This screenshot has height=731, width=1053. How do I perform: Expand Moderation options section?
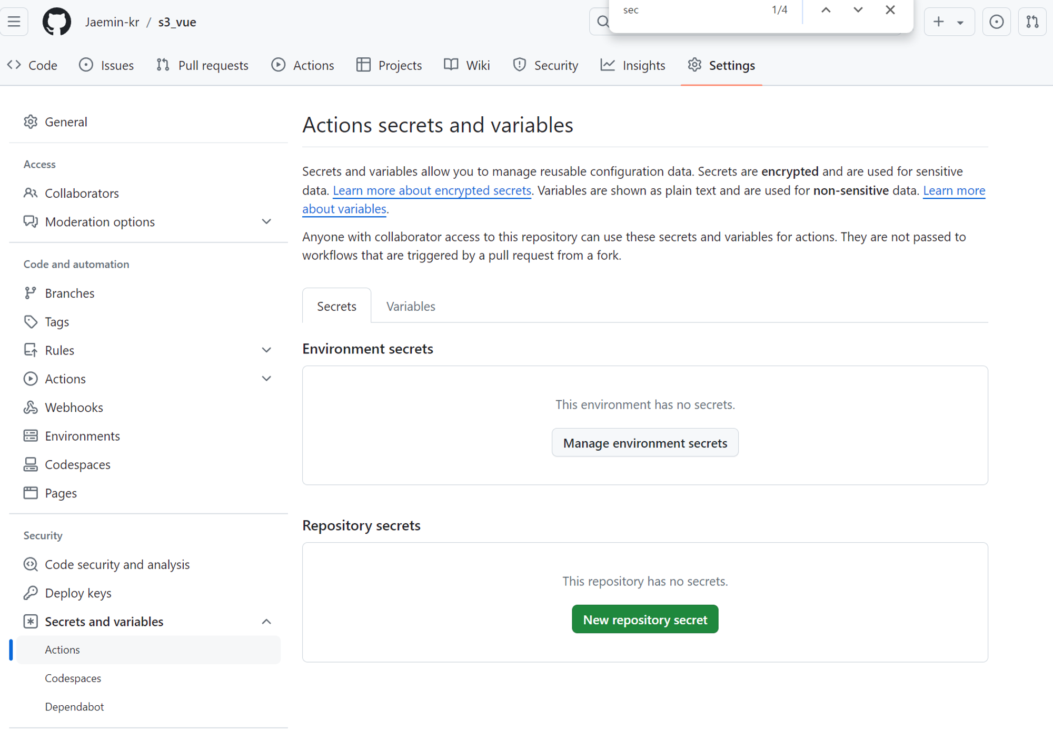pos(266,221)
